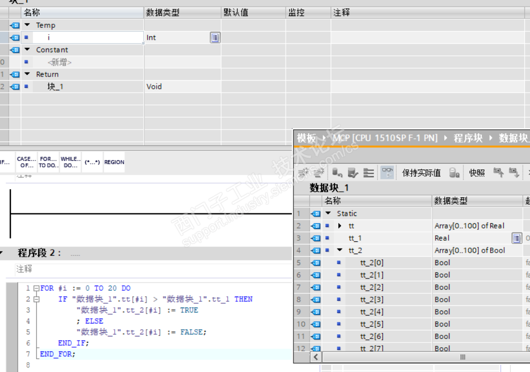Click the tag icon of tt row
The height and width of the screenshot is (372, 530).
[316, 226]
